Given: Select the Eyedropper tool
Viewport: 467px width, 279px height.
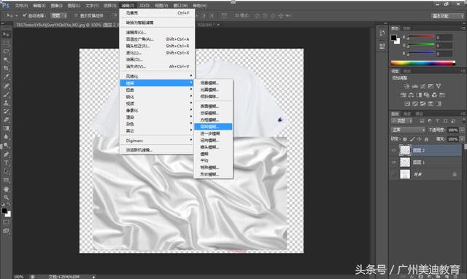Looking at the screenshot, I should 6,76.
